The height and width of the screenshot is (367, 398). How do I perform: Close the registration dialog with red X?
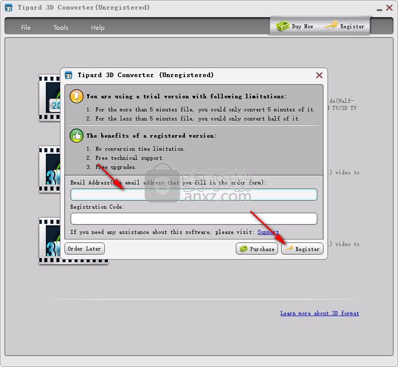(319, 75)
